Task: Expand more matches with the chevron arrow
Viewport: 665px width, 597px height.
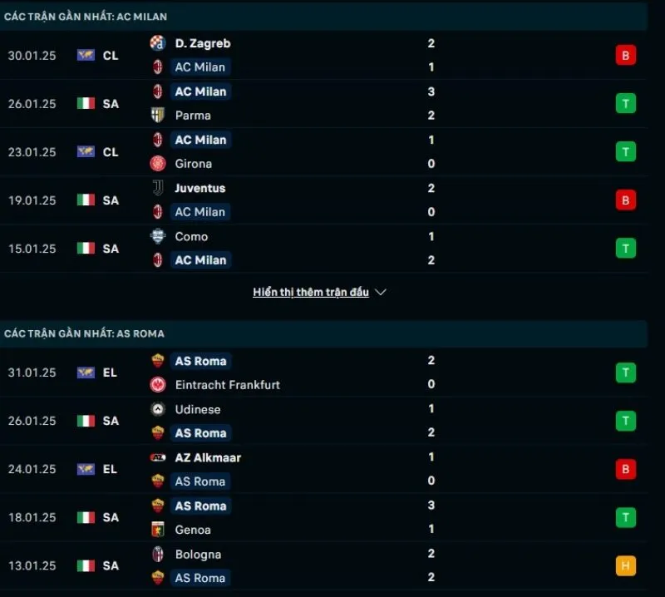Action: (381, 292)
